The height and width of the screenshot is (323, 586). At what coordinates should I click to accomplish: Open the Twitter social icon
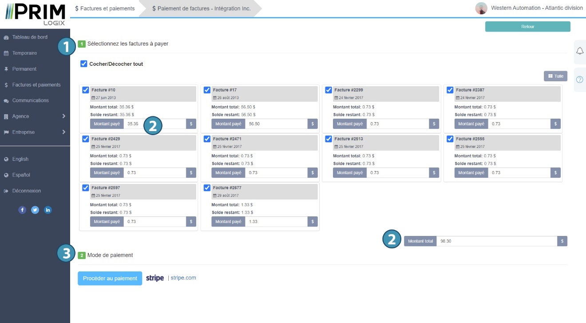(35, 210)
